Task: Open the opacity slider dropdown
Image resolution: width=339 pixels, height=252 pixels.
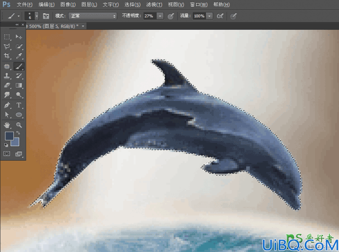Action: click(160, 16)
